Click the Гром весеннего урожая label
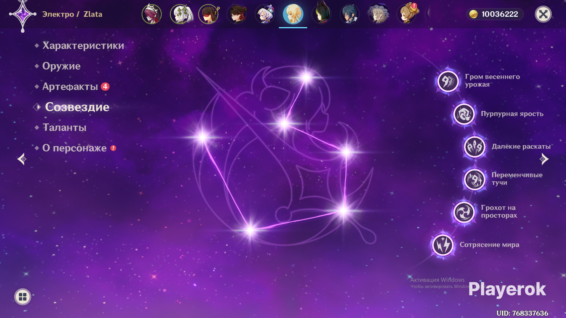566x318 pixels. [492, 80]
